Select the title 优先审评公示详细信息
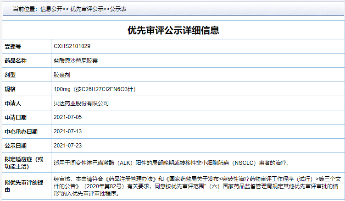 point(173,30)
